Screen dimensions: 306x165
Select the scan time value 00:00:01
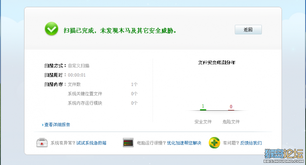coord(76,75)
